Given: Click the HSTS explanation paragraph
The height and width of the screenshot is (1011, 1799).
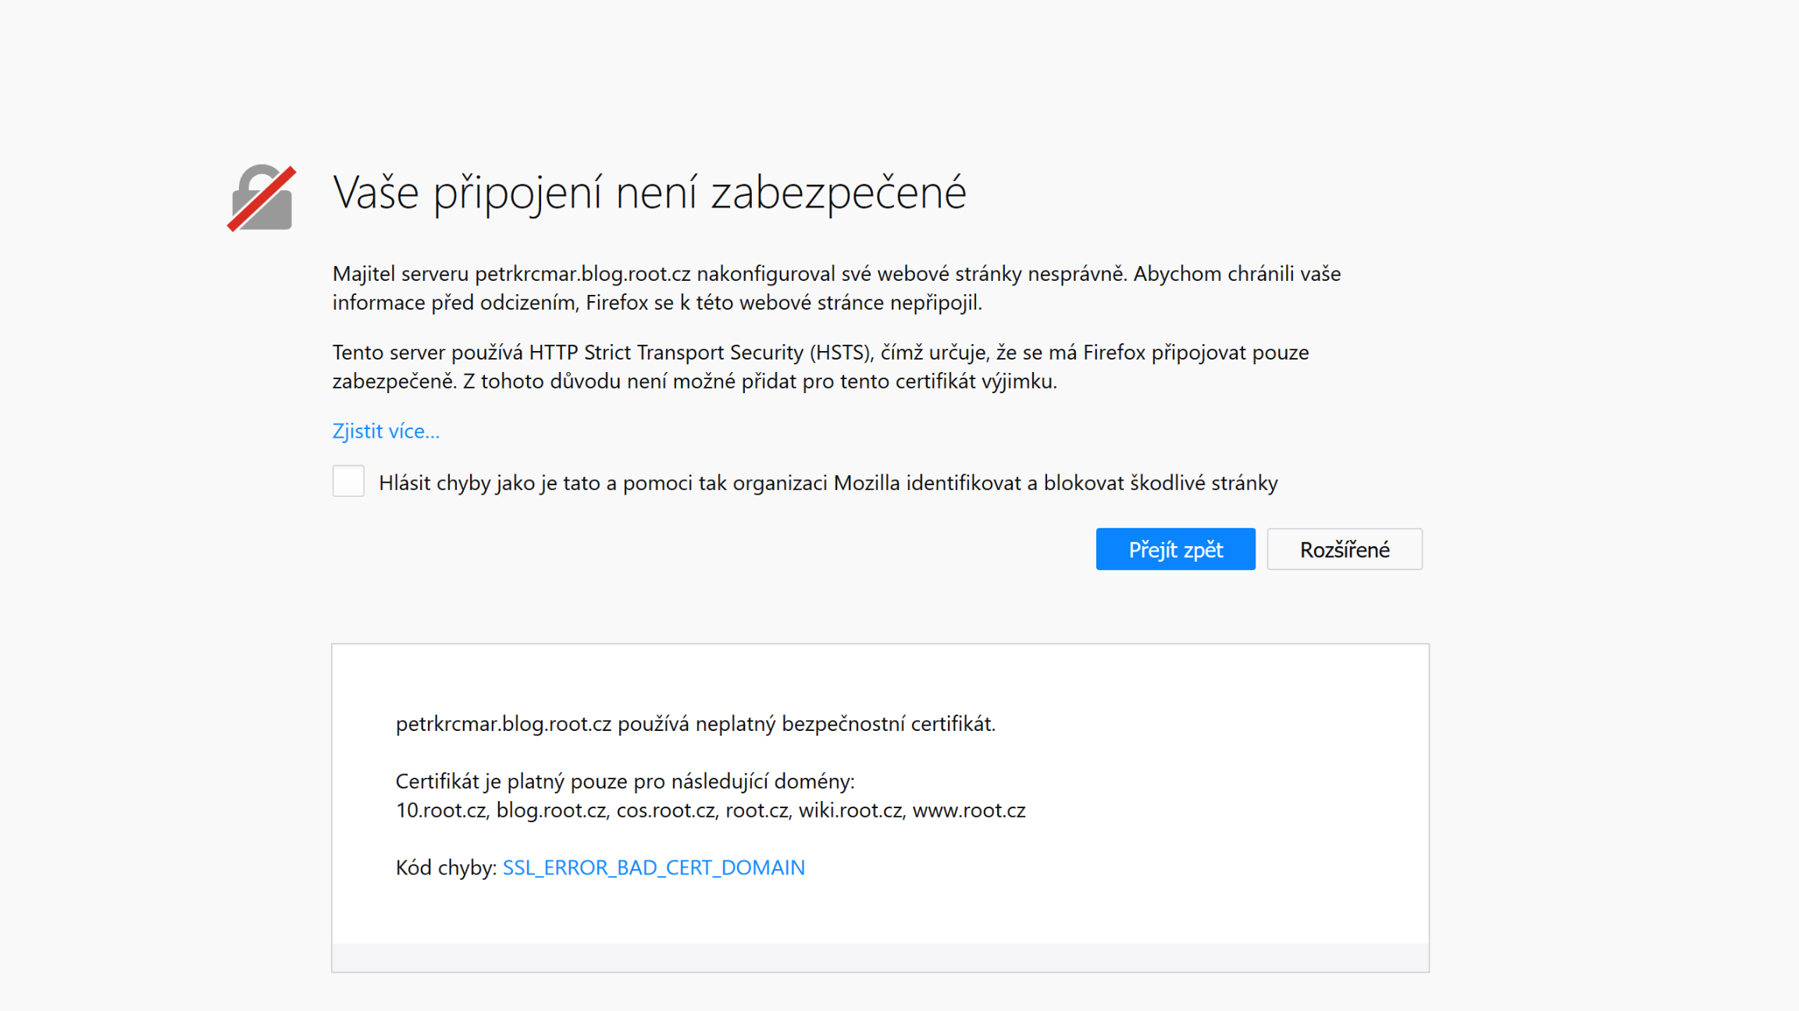Looking at the screenshot, I should click(x=820, y=367).
